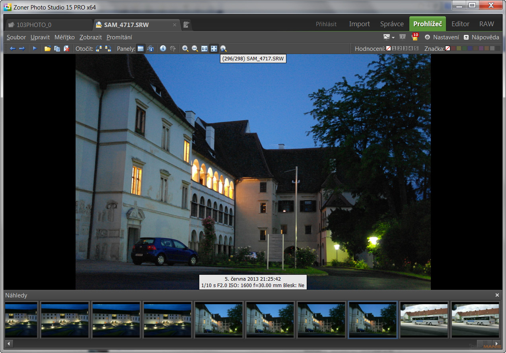Image resolution: width=506 pixels, height=353 pixels.
Task: Open the image information (i) icon
Action: (163, 48)
